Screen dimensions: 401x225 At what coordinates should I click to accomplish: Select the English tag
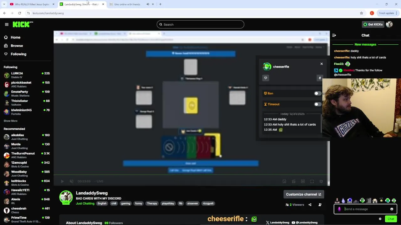(x=102, y=203)
